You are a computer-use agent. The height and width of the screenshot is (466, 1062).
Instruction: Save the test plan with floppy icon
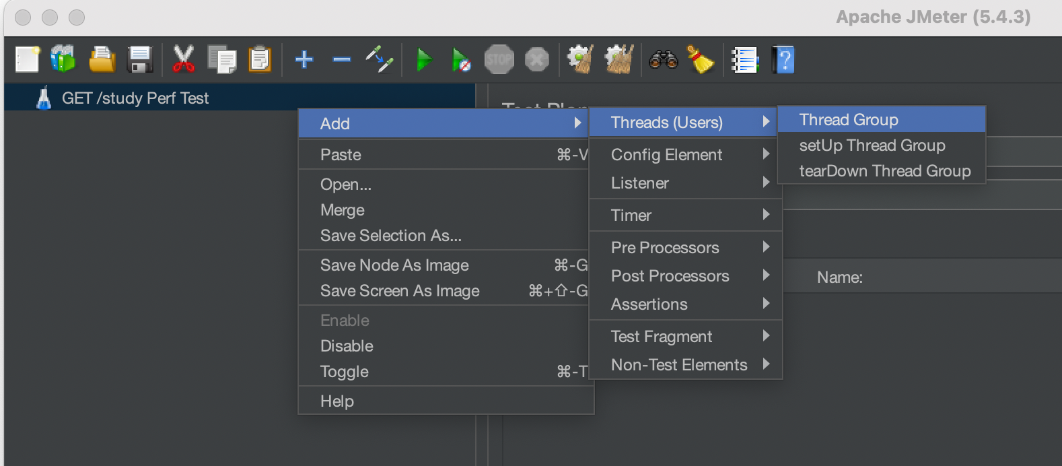pyautogui.click(x=140, y=59)
